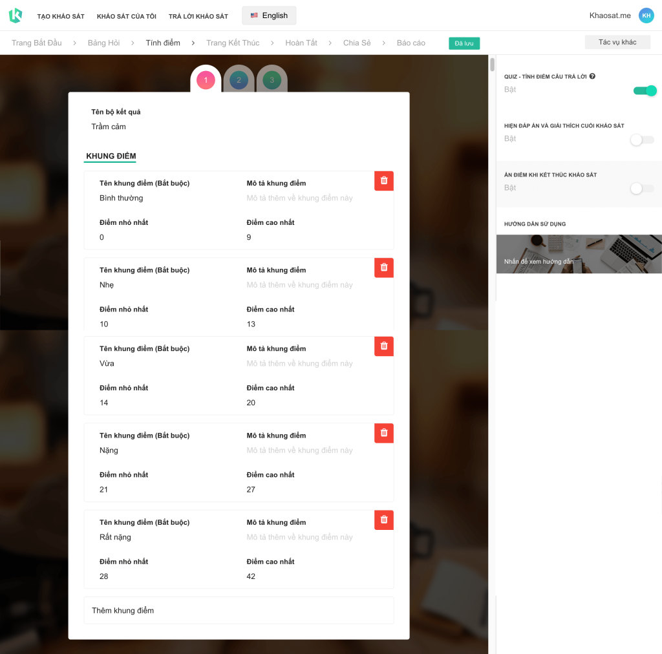Toggle Quiz tính điểm câu trả lời switch
The image size is (662, 654).
click(x=645, y=90)
